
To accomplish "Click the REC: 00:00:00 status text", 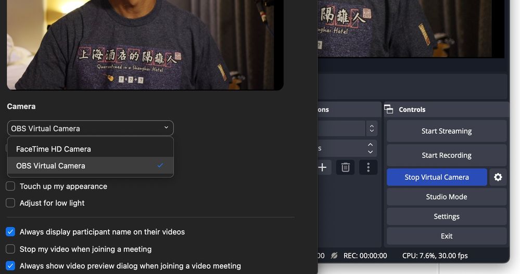I will click(x=365, y=255).
